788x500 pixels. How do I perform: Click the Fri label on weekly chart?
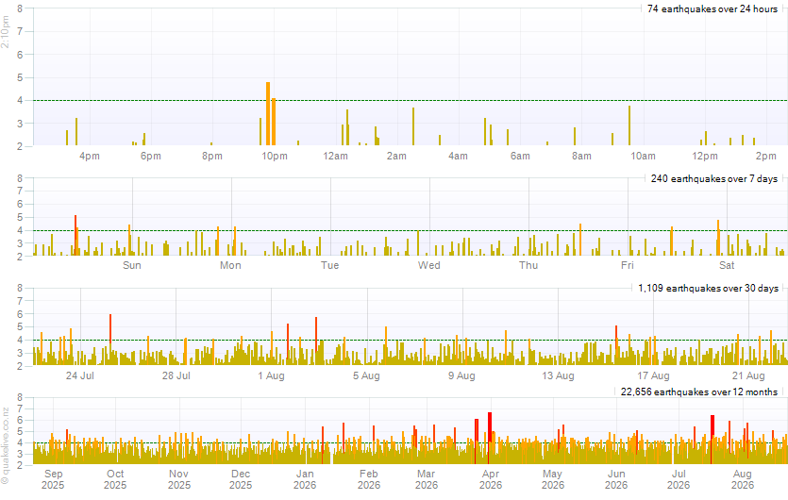[628, 265]
